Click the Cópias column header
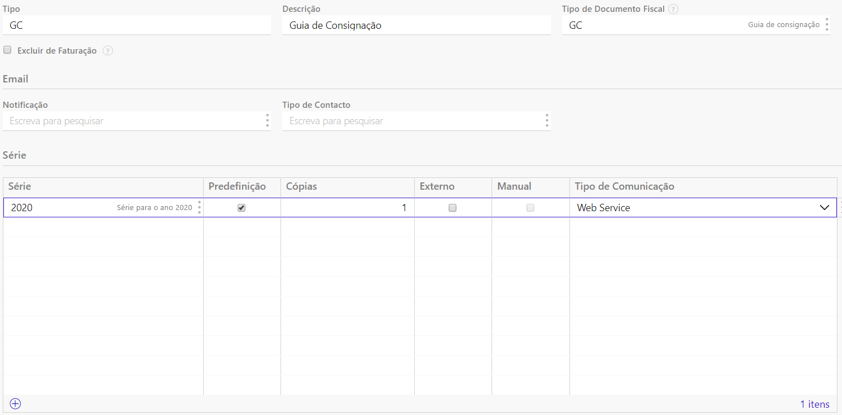The height and width of the screenshot is (415, 842). (x=301, y=186)
